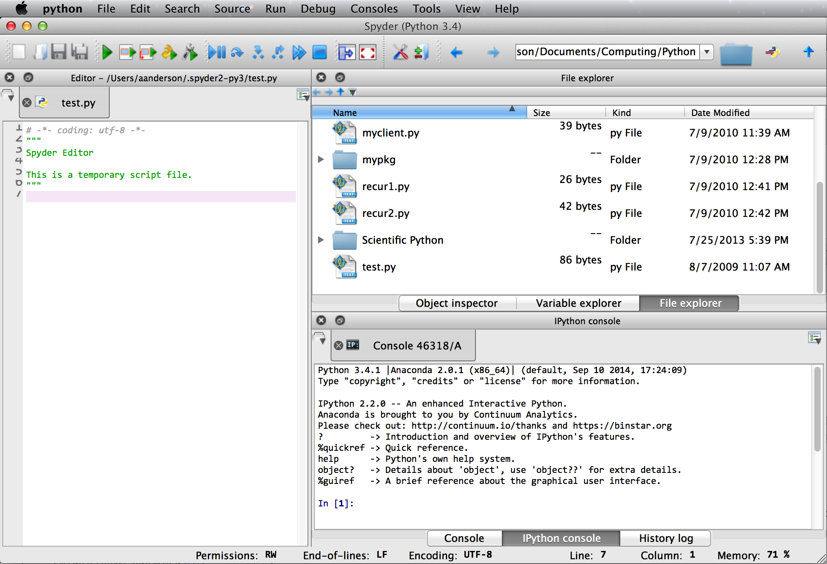Toggle close IPython console panel
The height and width of the screenshot is (564, 827).
coord(322,320)
